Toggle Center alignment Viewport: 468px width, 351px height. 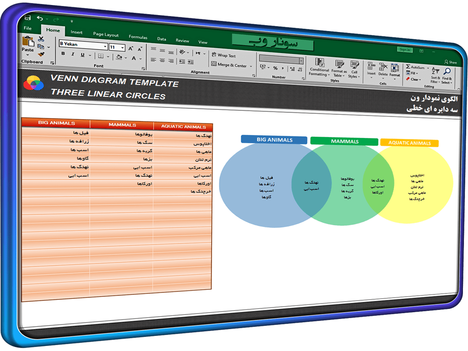[162, 60]
